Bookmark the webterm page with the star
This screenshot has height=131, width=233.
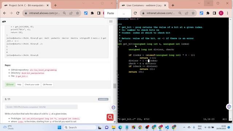click(x=193, y=13)
